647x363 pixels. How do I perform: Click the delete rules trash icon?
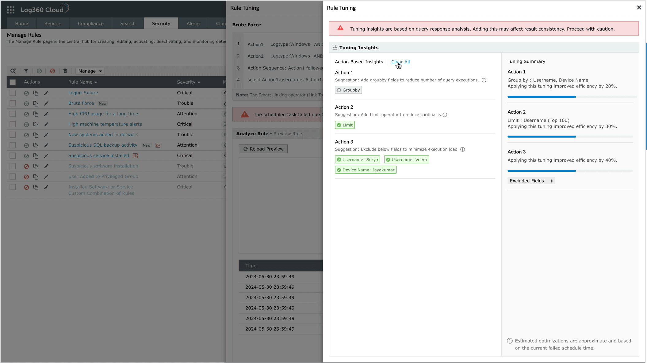[x=65, y=71]
